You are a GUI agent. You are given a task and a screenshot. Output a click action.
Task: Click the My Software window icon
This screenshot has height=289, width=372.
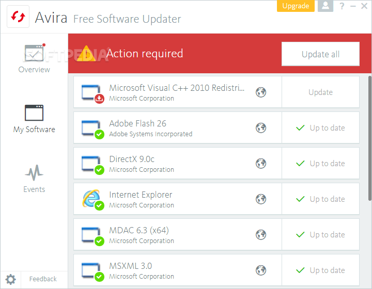[34, 113]
